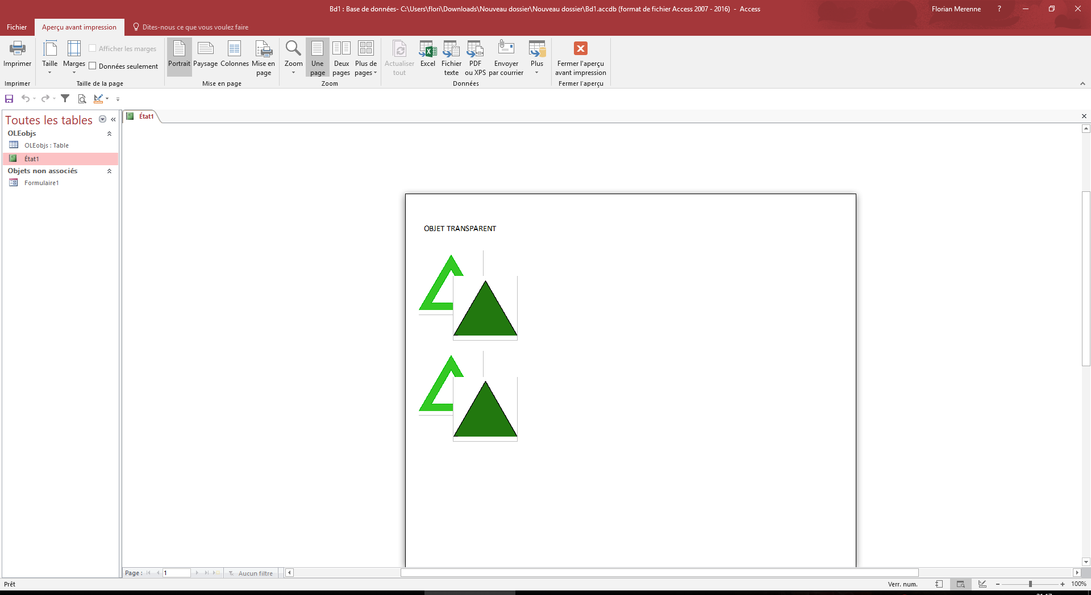Screen dimensions: 1091x595
Task: Click the horizontal scrollbar right arrow
Action: pos(1077,573)
